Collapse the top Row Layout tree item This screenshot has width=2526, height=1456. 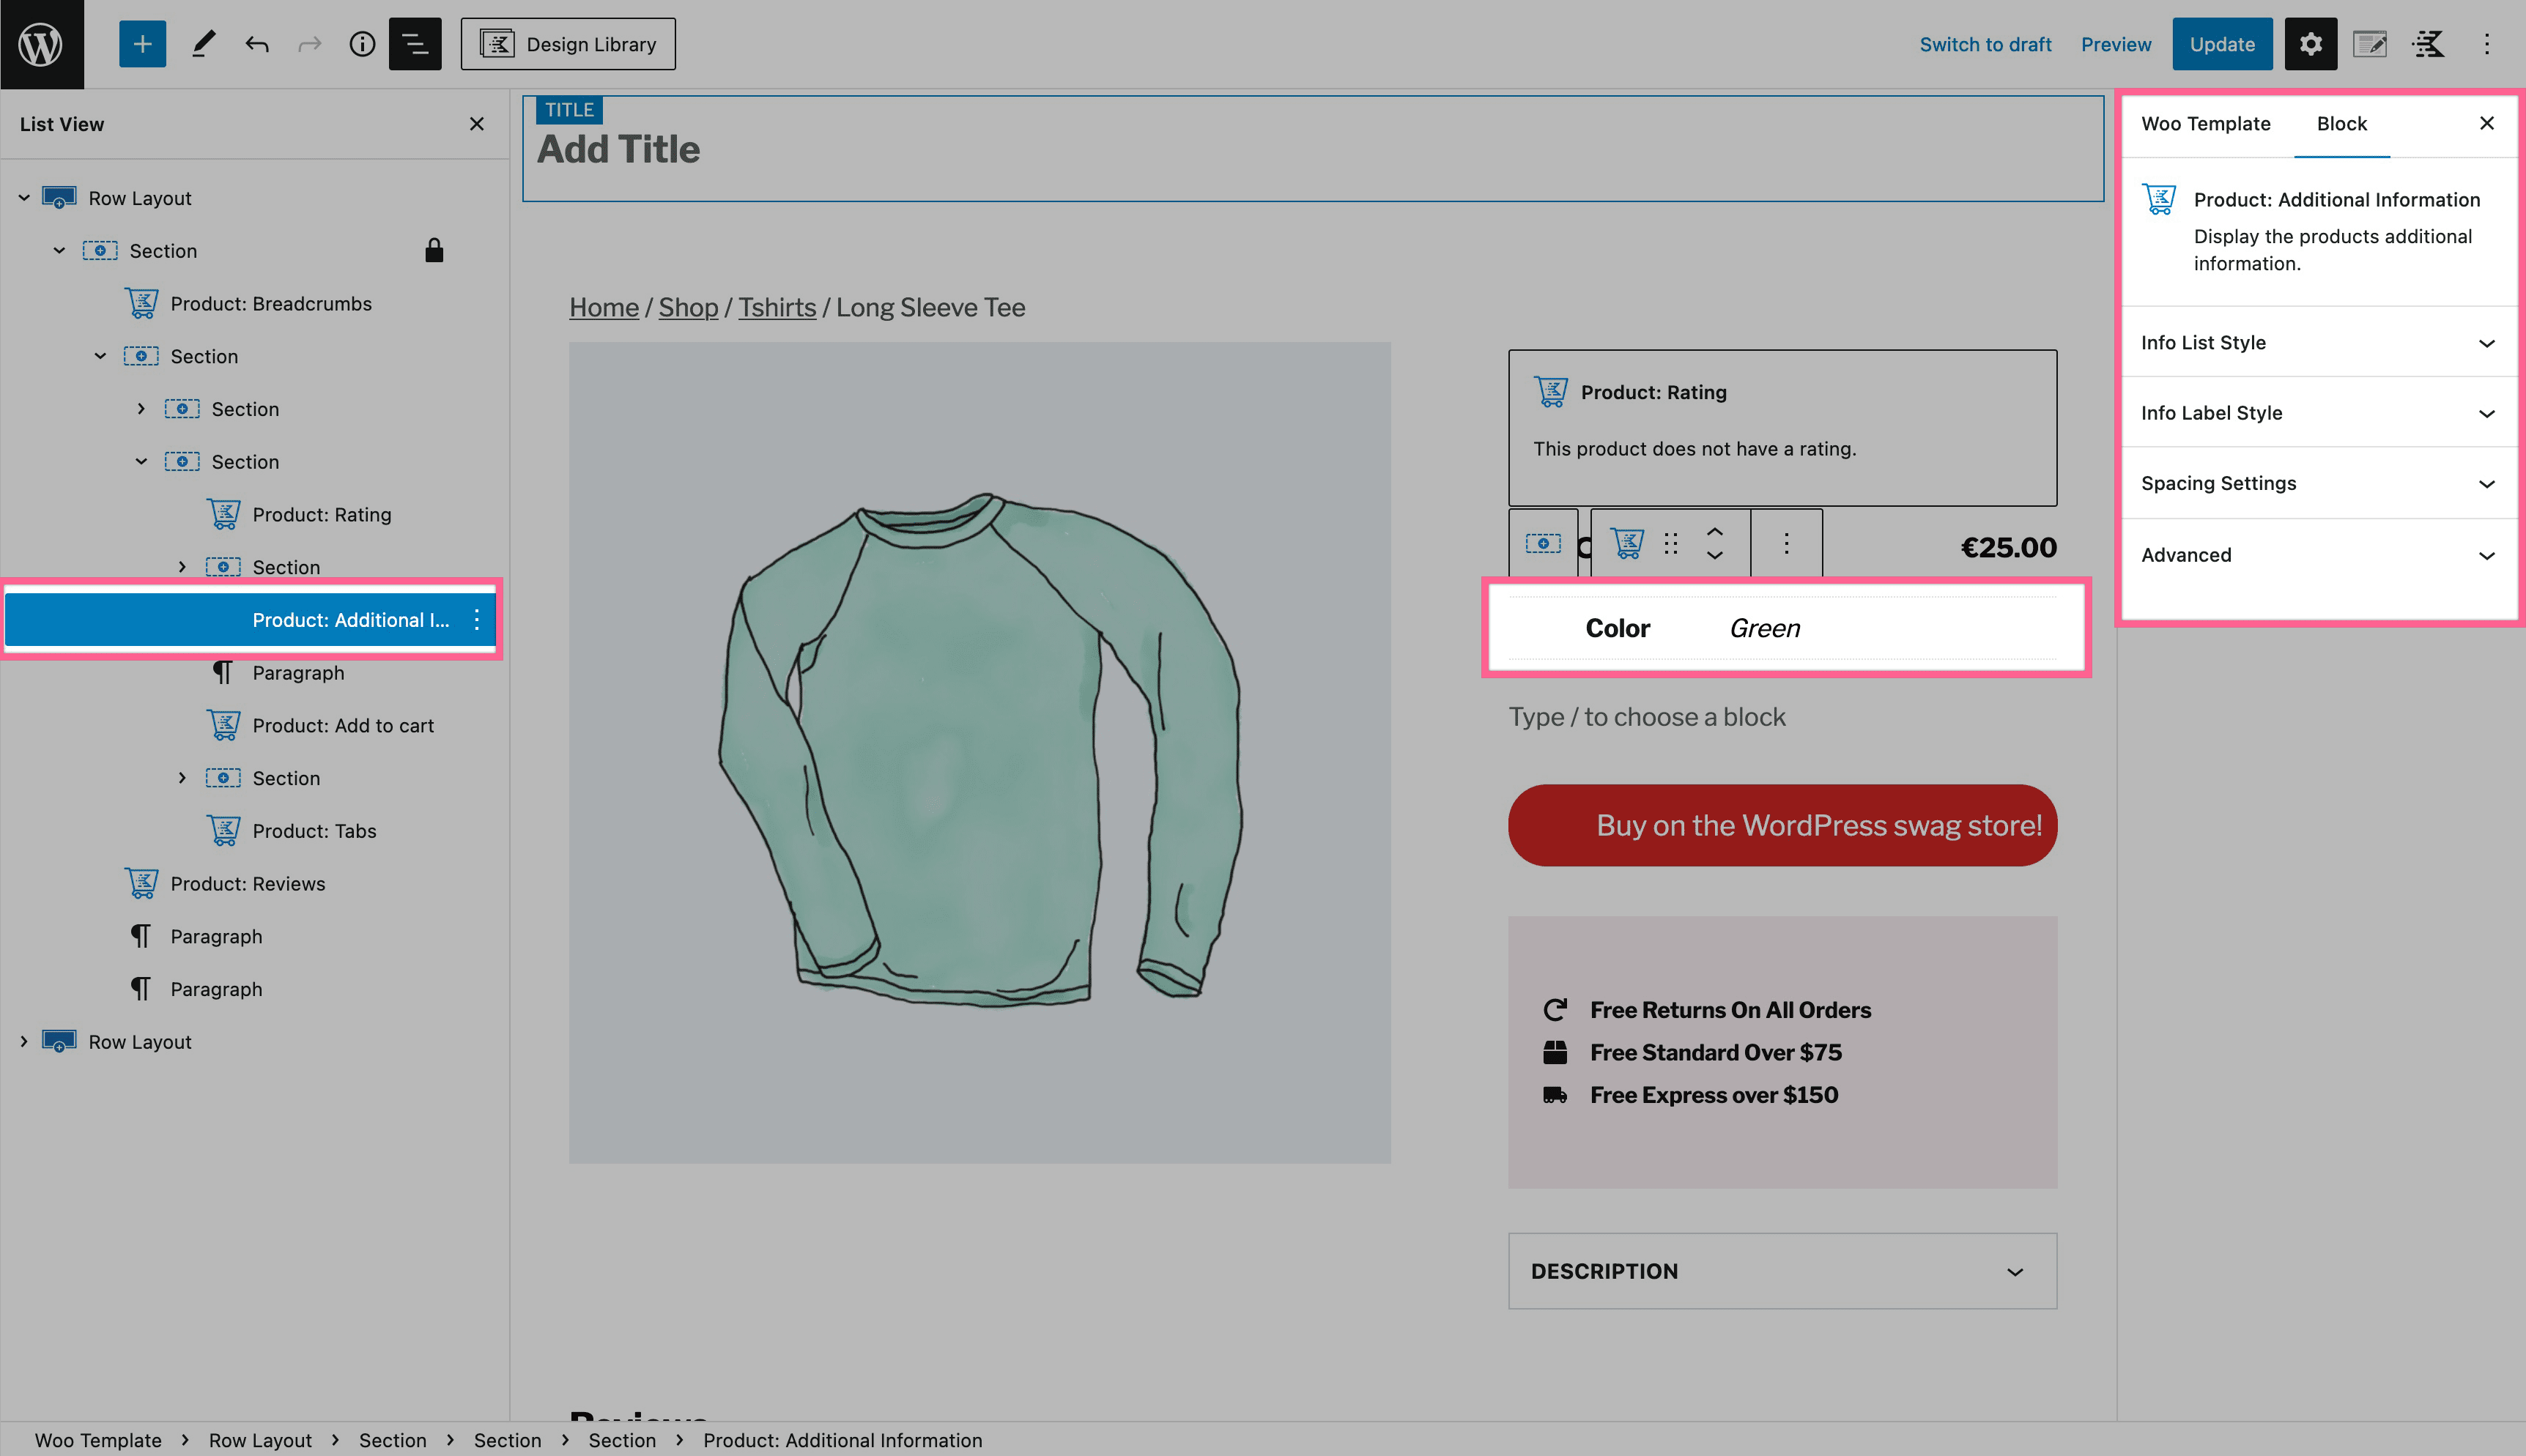[x=24, y=198]
